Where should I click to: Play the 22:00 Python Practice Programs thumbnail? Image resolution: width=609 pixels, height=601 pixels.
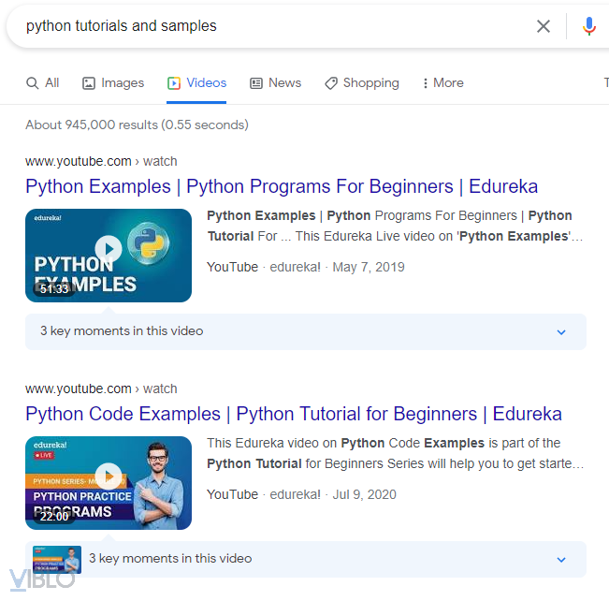[109, 476]
